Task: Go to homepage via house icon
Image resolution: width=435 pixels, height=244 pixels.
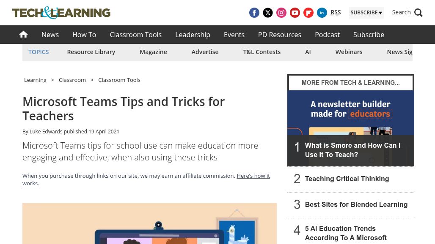Action: click(x=23, y=34)
